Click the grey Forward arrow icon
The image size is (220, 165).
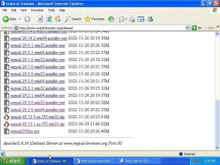[x=27, y=19]
